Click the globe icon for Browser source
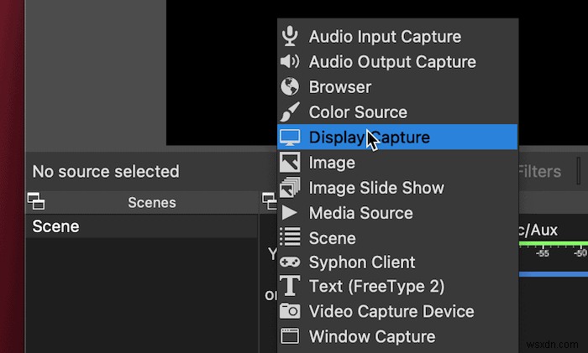 click(x=290, y=86)
